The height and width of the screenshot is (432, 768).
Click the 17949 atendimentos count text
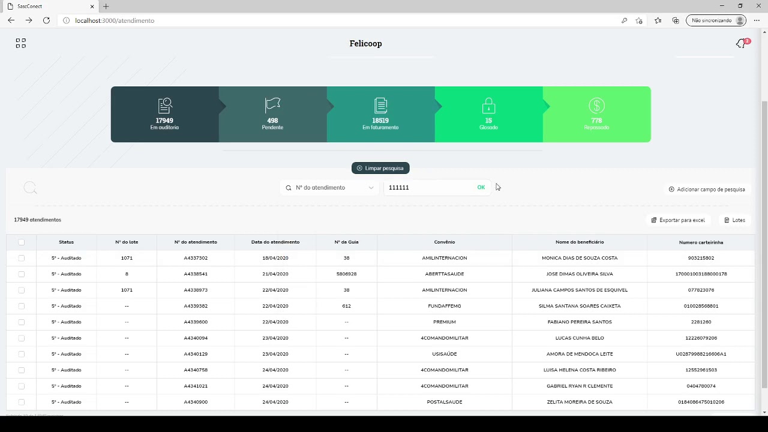tap(38, 220)
